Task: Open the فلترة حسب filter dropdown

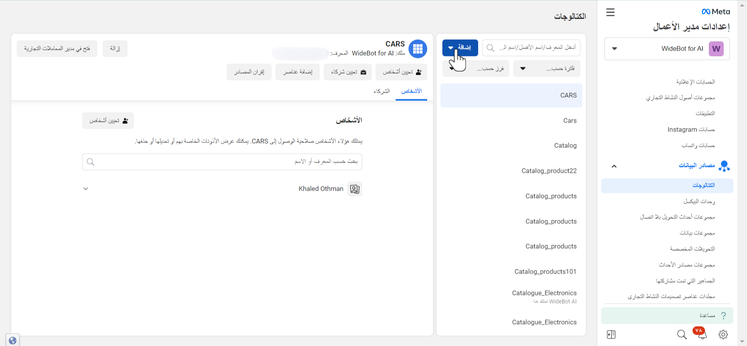Action: click(x=547, y=68)
